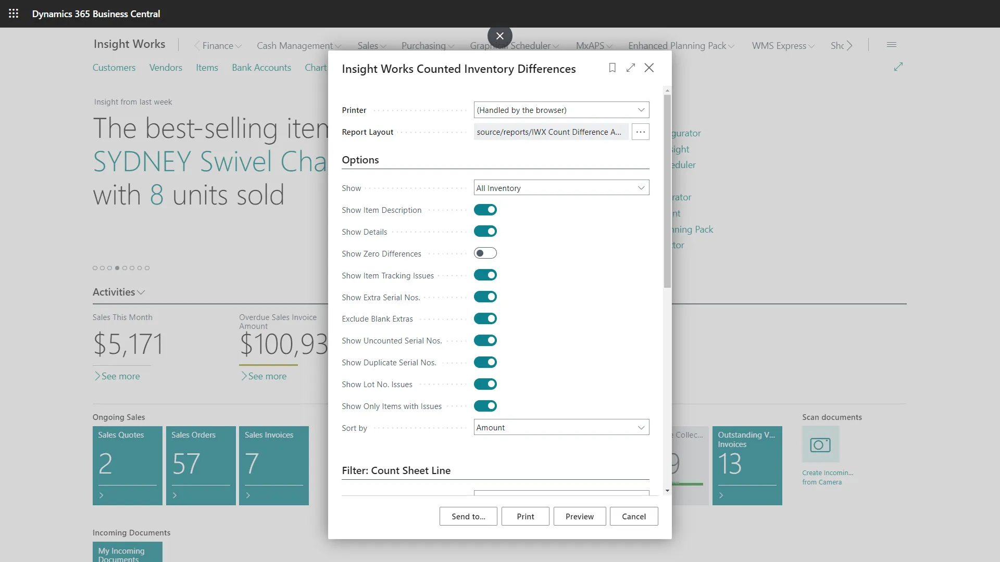1000x562 pixels.
Task: Open the hamburger menu in navigation bar
Action: point(891,45)
